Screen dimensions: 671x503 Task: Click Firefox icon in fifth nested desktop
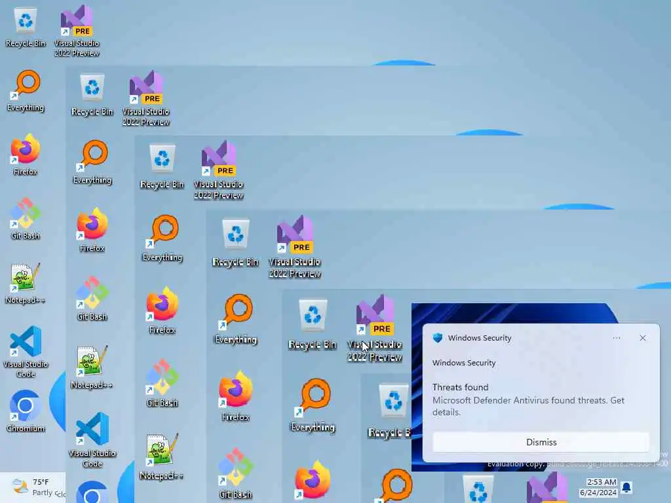pos(313,481)
